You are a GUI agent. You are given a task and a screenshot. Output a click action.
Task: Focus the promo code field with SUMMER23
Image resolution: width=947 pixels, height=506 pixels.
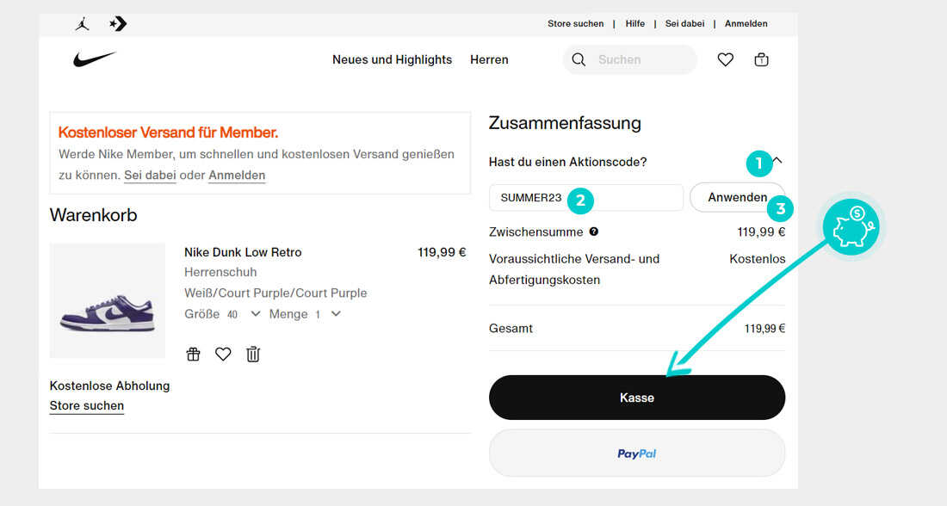click(x=585, y=197)
